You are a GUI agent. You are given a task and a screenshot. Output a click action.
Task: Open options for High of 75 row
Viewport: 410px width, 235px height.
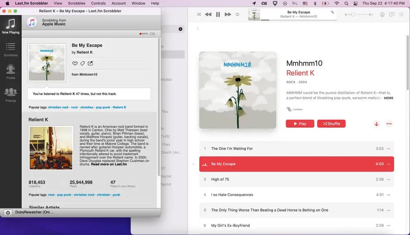389,180
